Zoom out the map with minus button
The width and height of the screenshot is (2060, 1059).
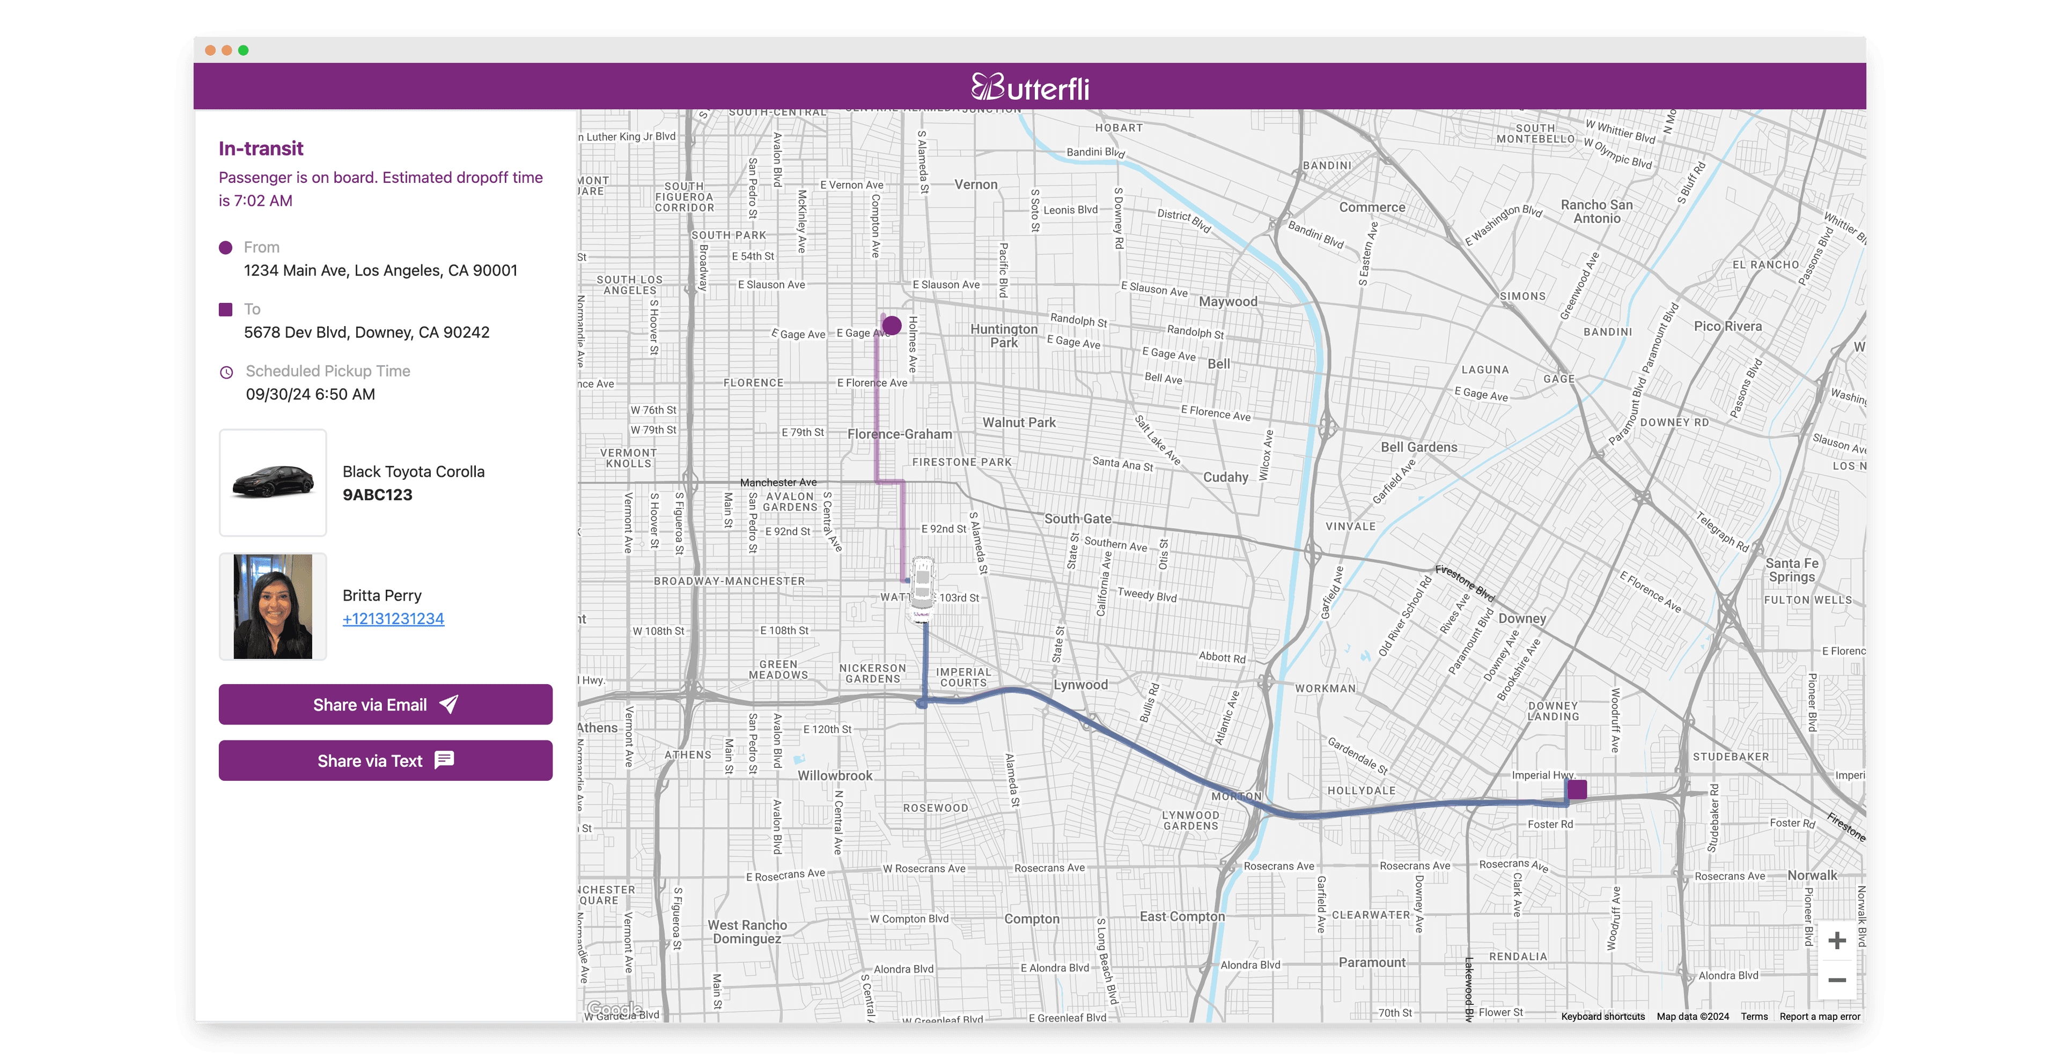1837,980
